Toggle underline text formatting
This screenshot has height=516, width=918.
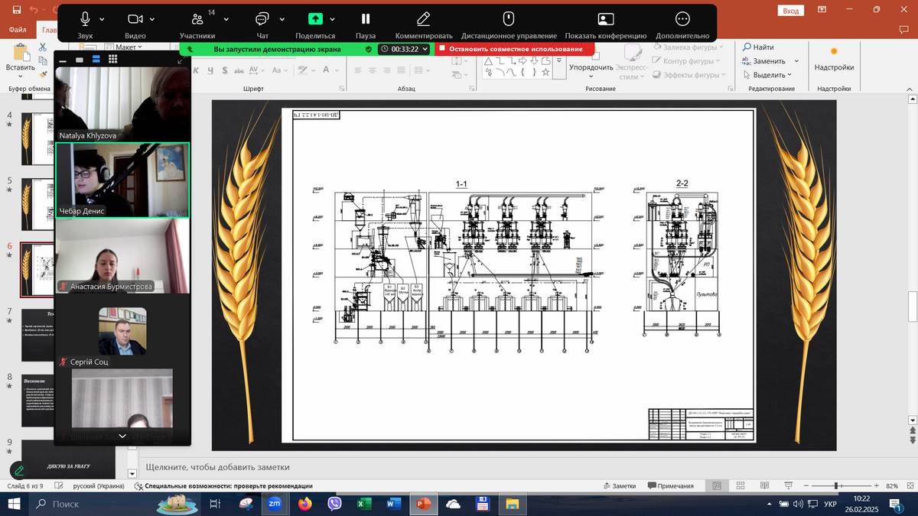click(x=210, y=70)
